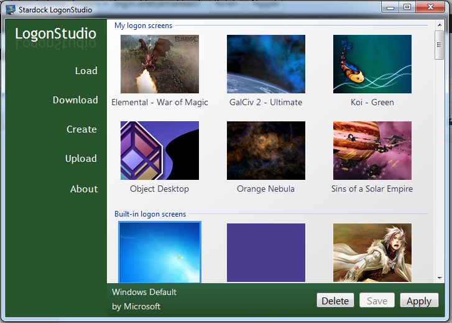Choose the Koi - Green logon screen thumbnail
The width and height of the screenshot is (452, 323).
click(x=372, y=64)
